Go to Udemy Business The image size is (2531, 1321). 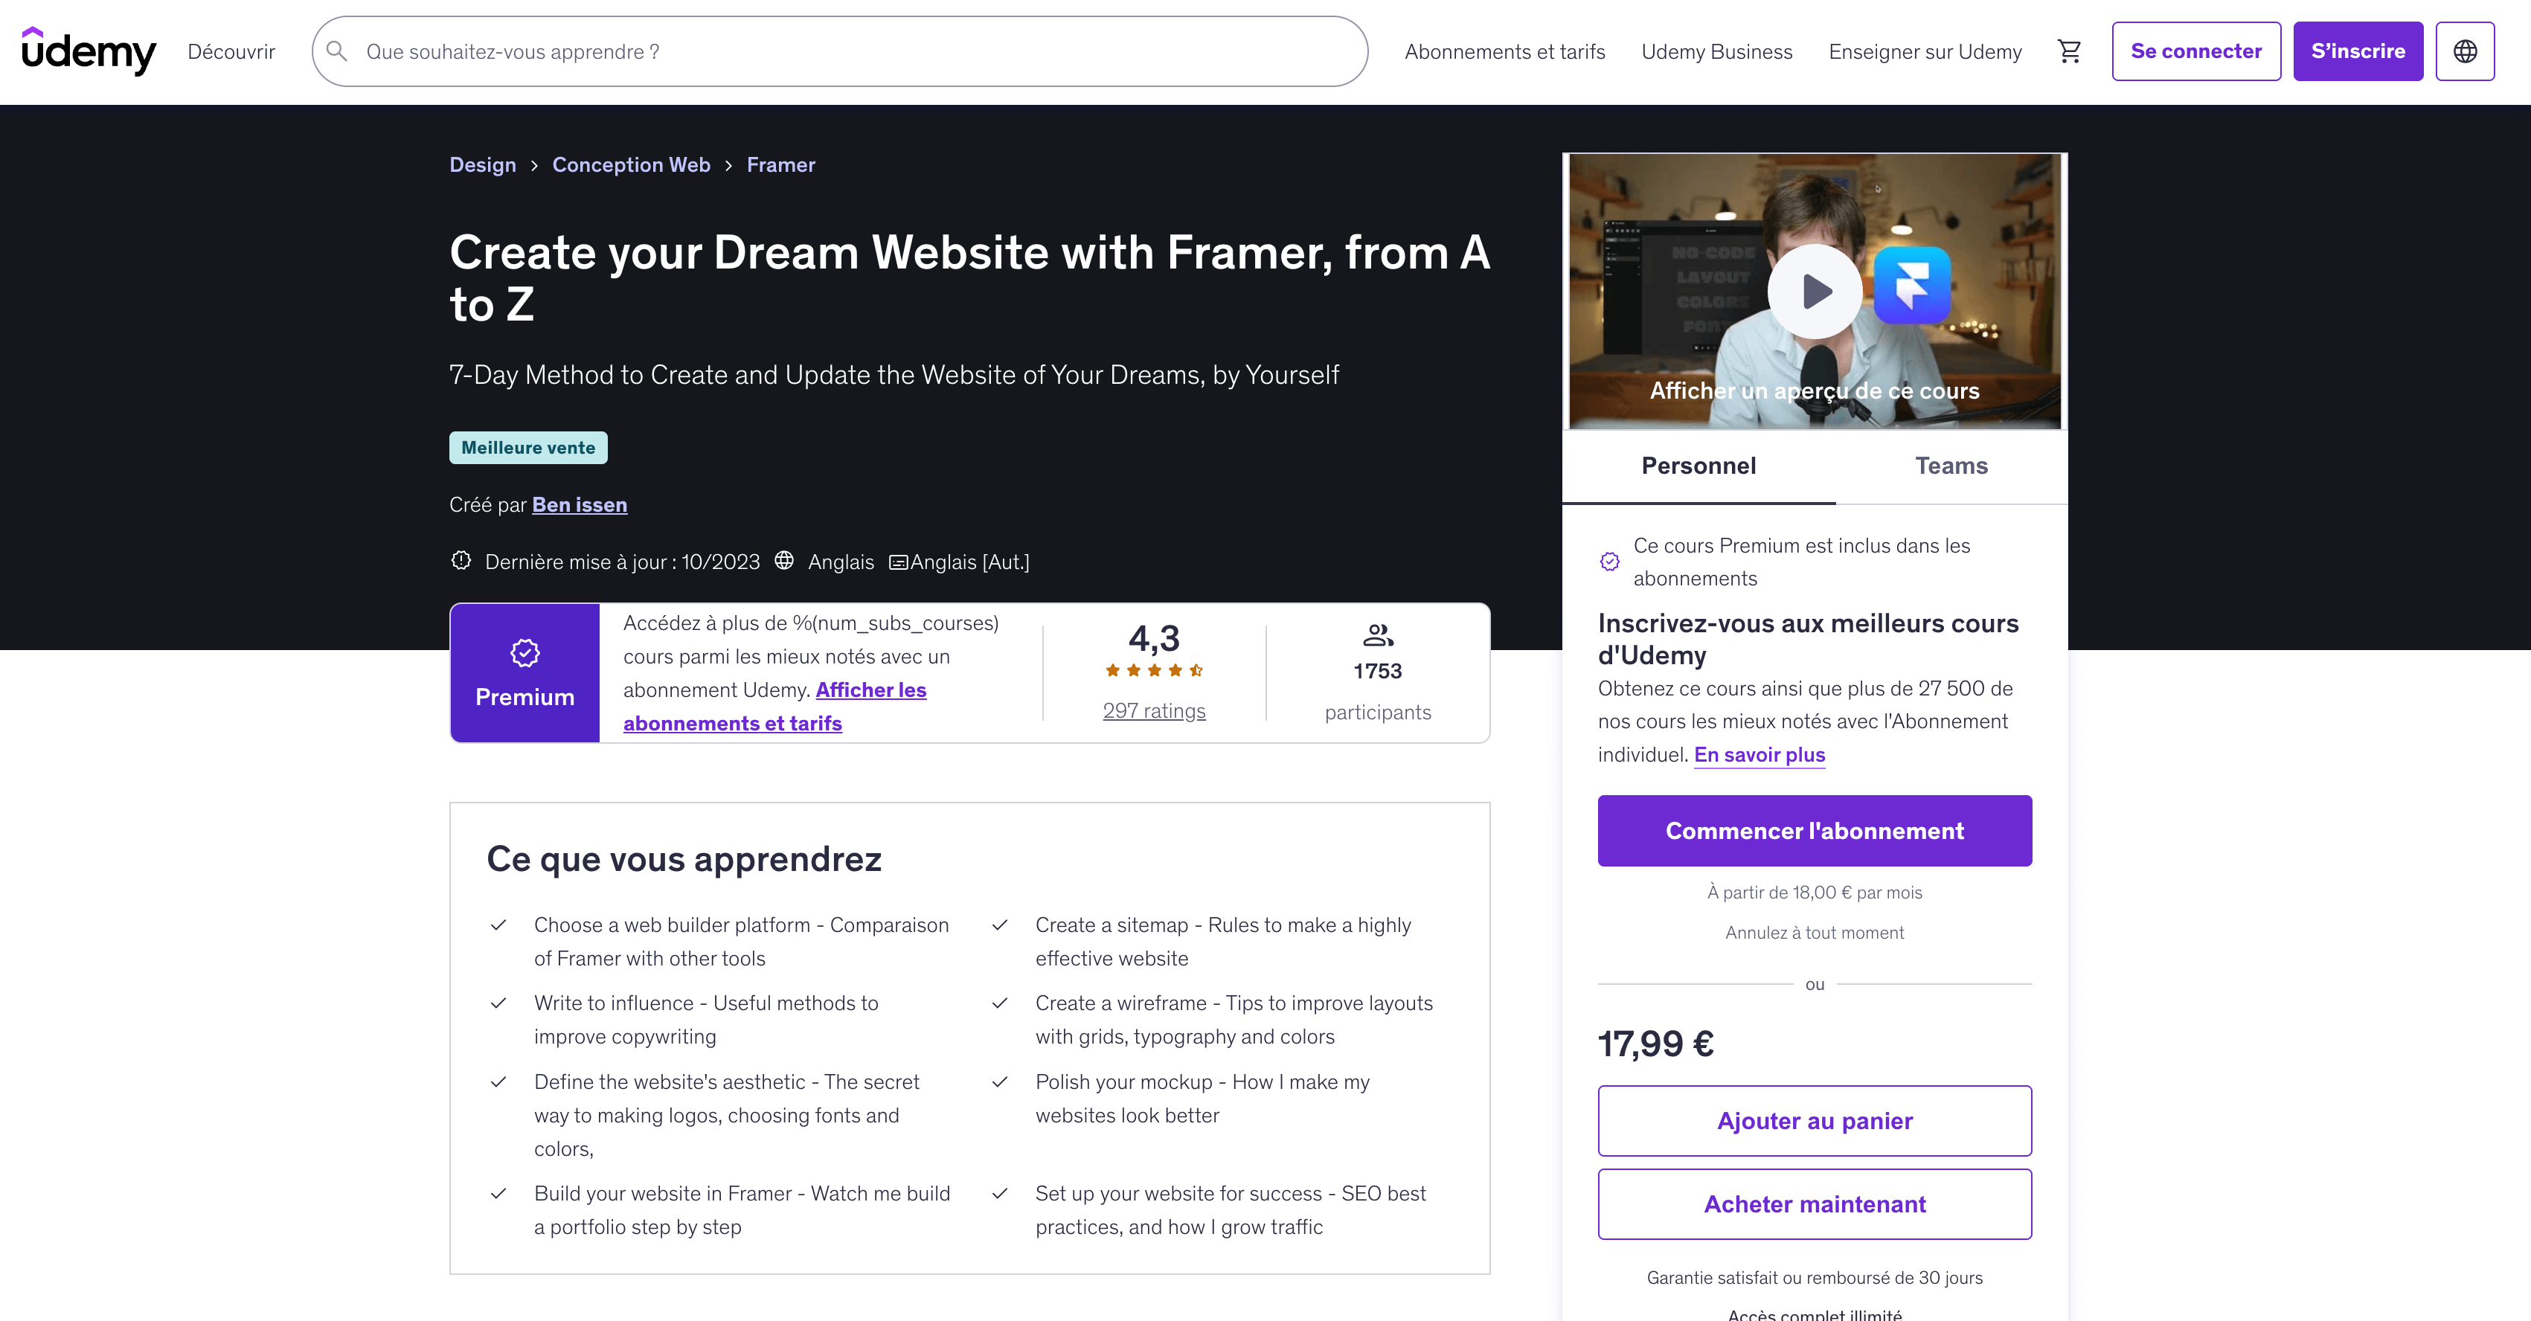pyautogui.click(x=1716, y=51)
